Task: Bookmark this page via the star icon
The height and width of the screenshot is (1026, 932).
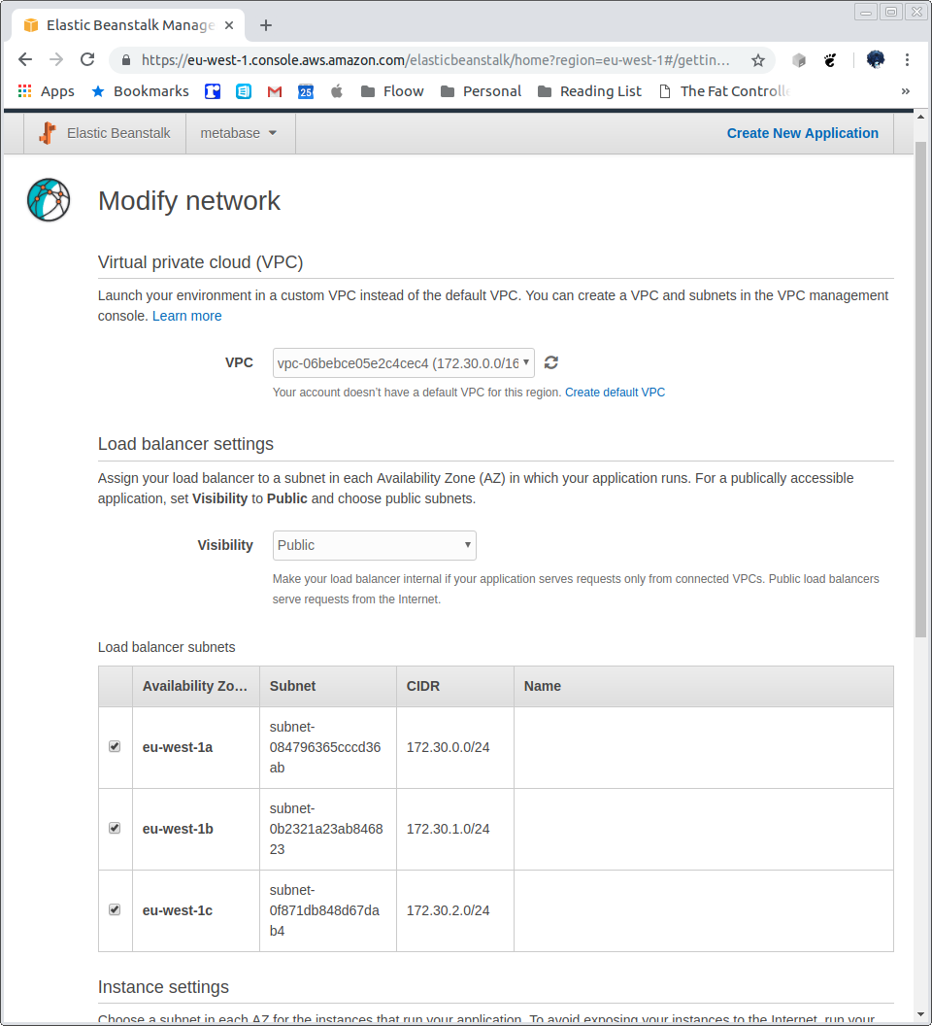Action: pyautogui.click(x=758, y=59)
